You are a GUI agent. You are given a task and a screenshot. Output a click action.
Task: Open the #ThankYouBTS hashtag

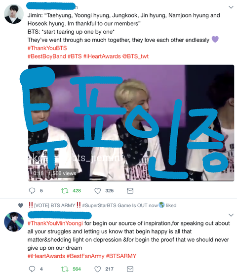point(47,48)
